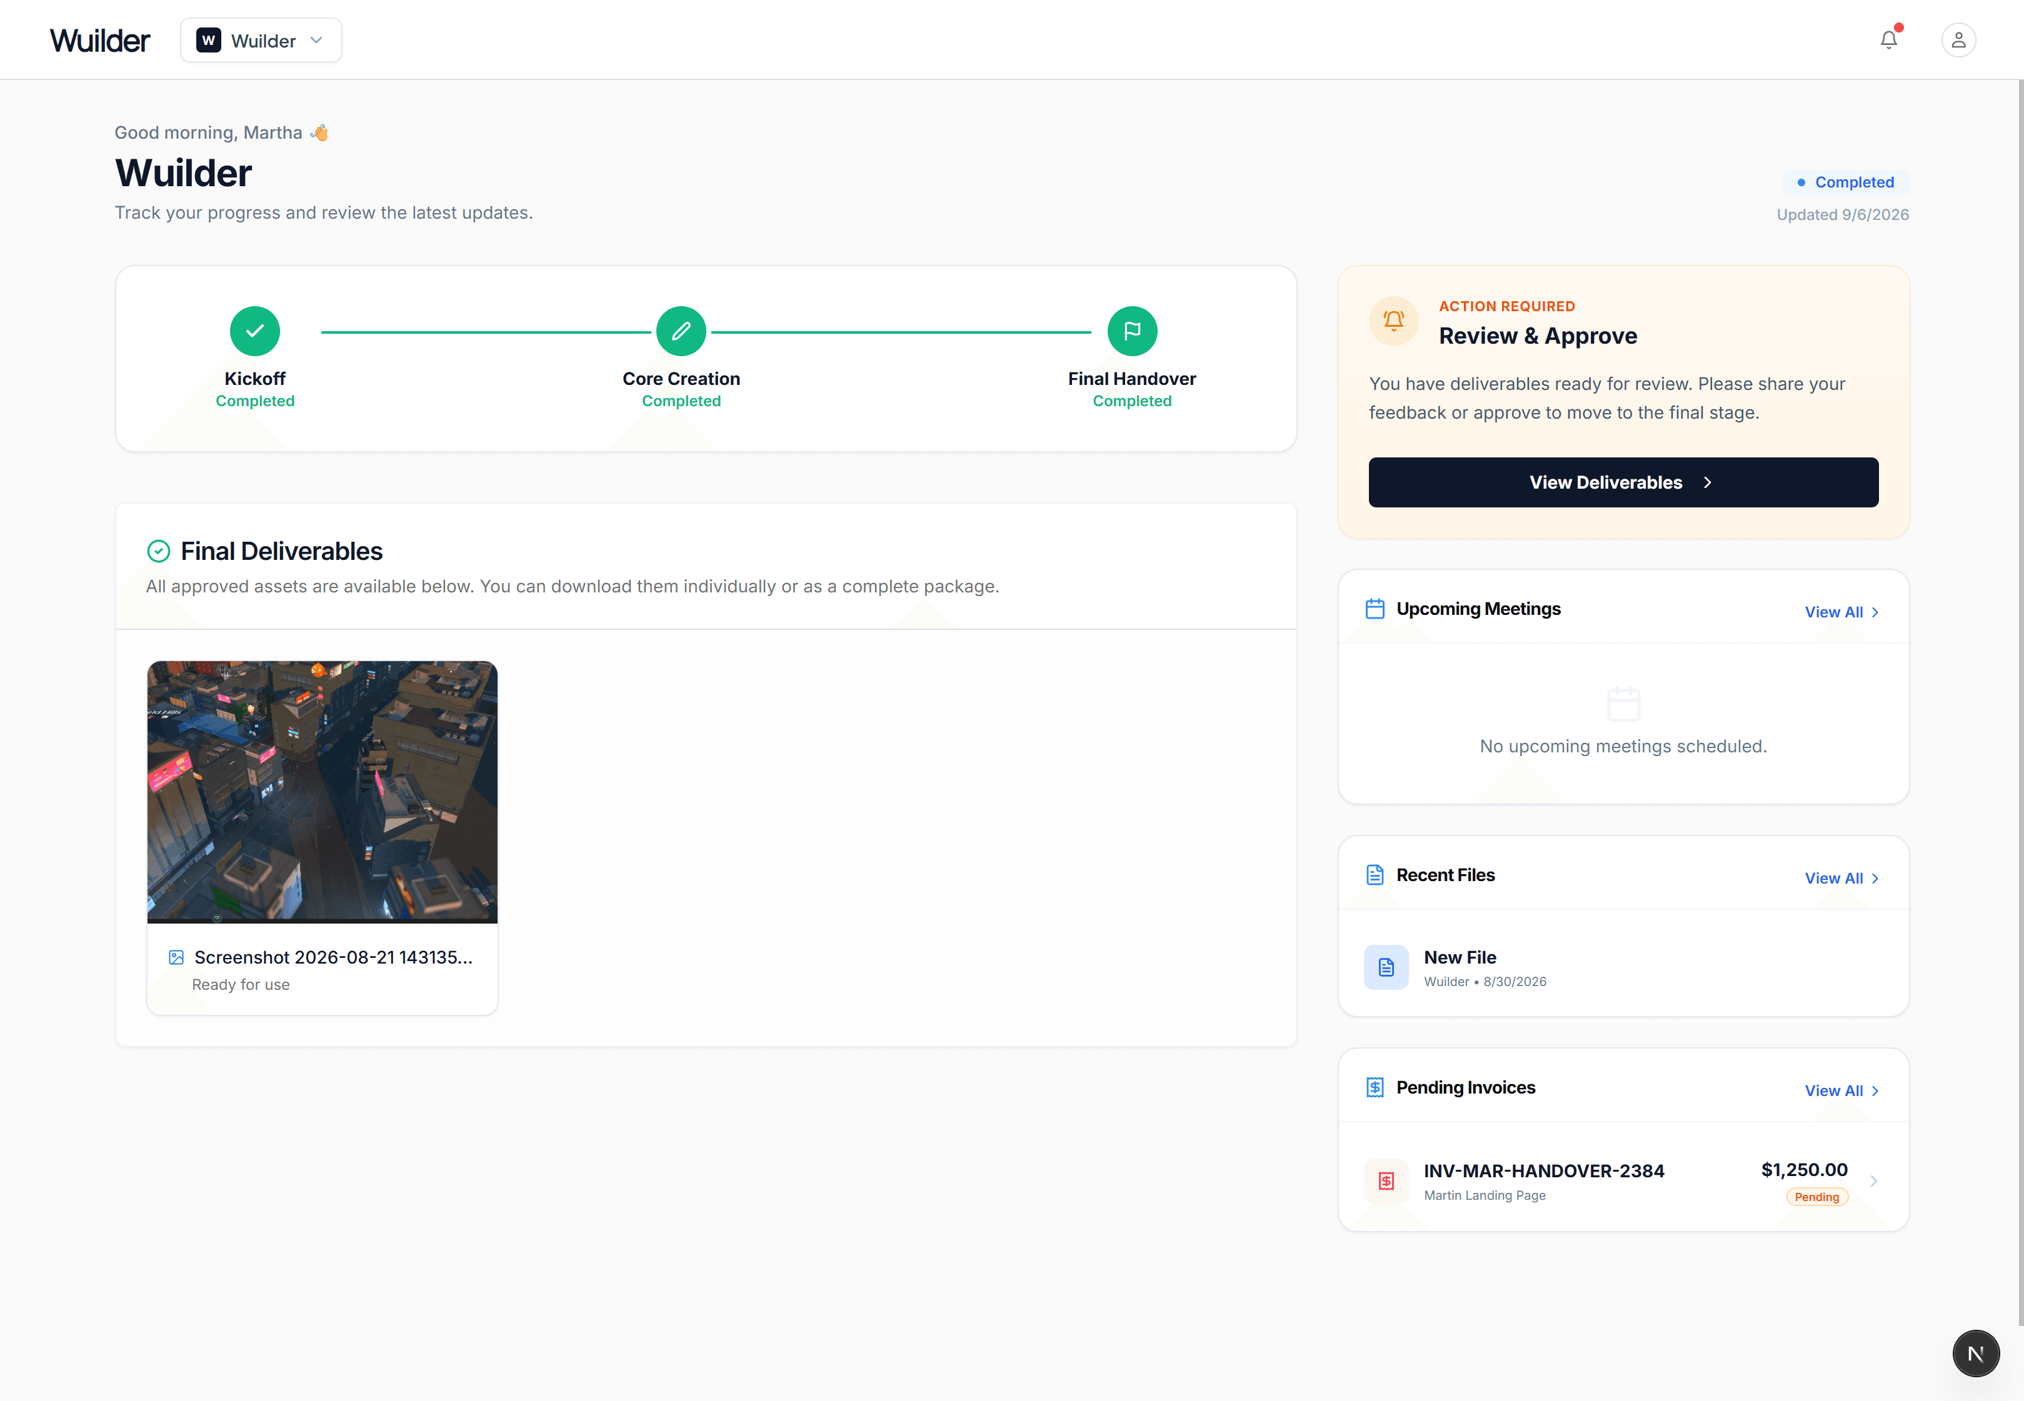Click the Kickoff step label
Image resolution: width=2024 pixels, height=1401 pixels.
click(254, 378)
